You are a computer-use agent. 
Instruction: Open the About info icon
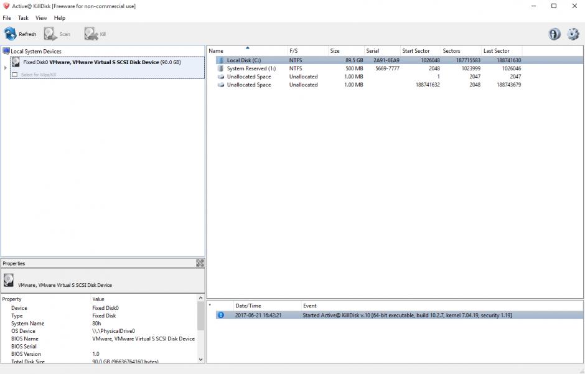coord(555,34)
